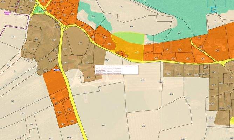
Task: Select orange parcel 222
Action: coord(104,37)
